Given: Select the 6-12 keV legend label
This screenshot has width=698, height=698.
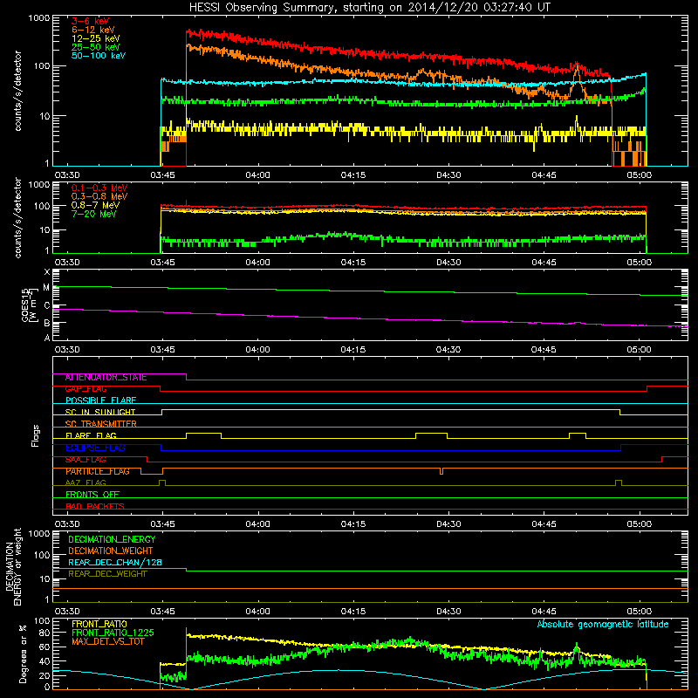Looking at the screenshot, I should 93,30.
